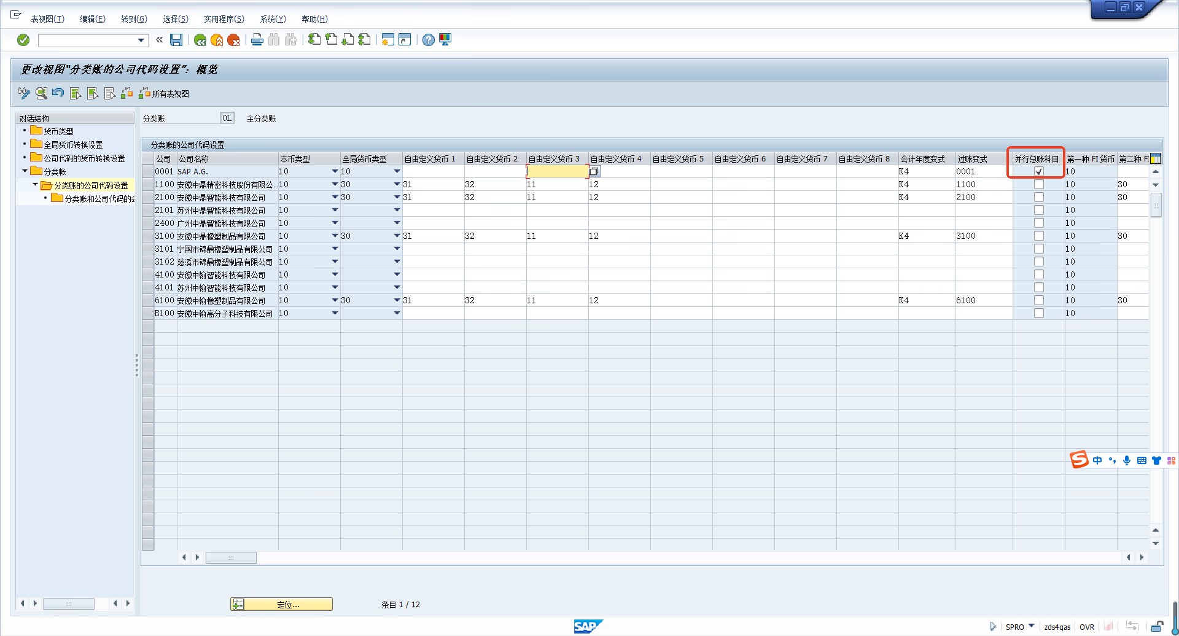Check 并行总账科目 for company 6100
The height and width of the screenshot is (636, 1179).
(x=1039, y=300)
